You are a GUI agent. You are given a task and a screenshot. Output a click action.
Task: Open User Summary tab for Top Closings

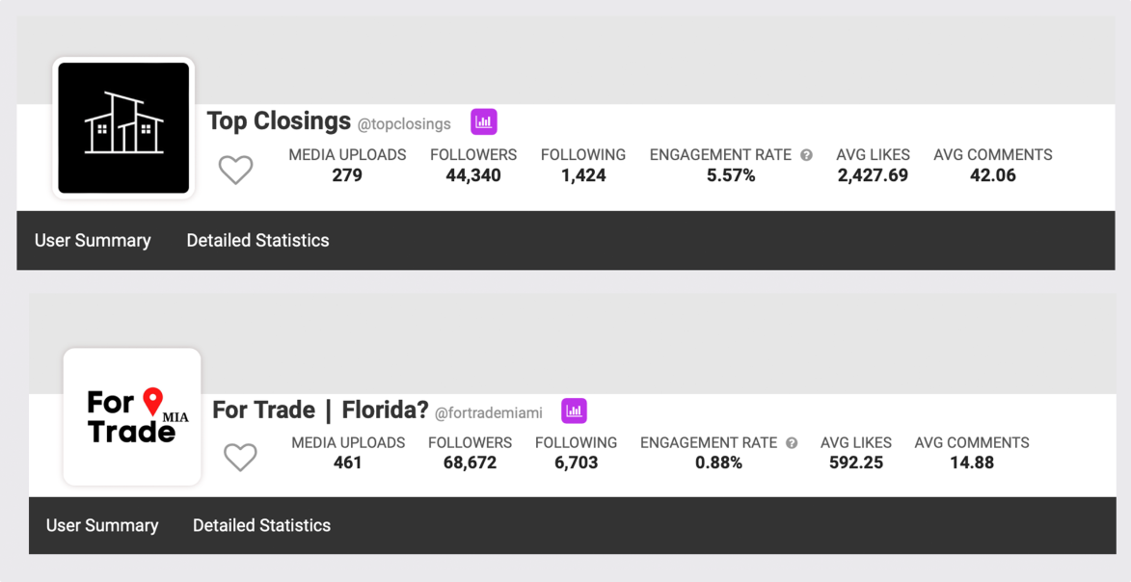(x=93, y=241)
